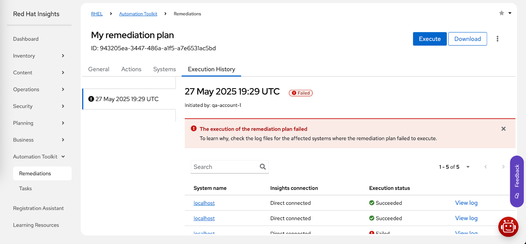Open the Feedback side panel
526x244 pixels.
coord(516,181)
